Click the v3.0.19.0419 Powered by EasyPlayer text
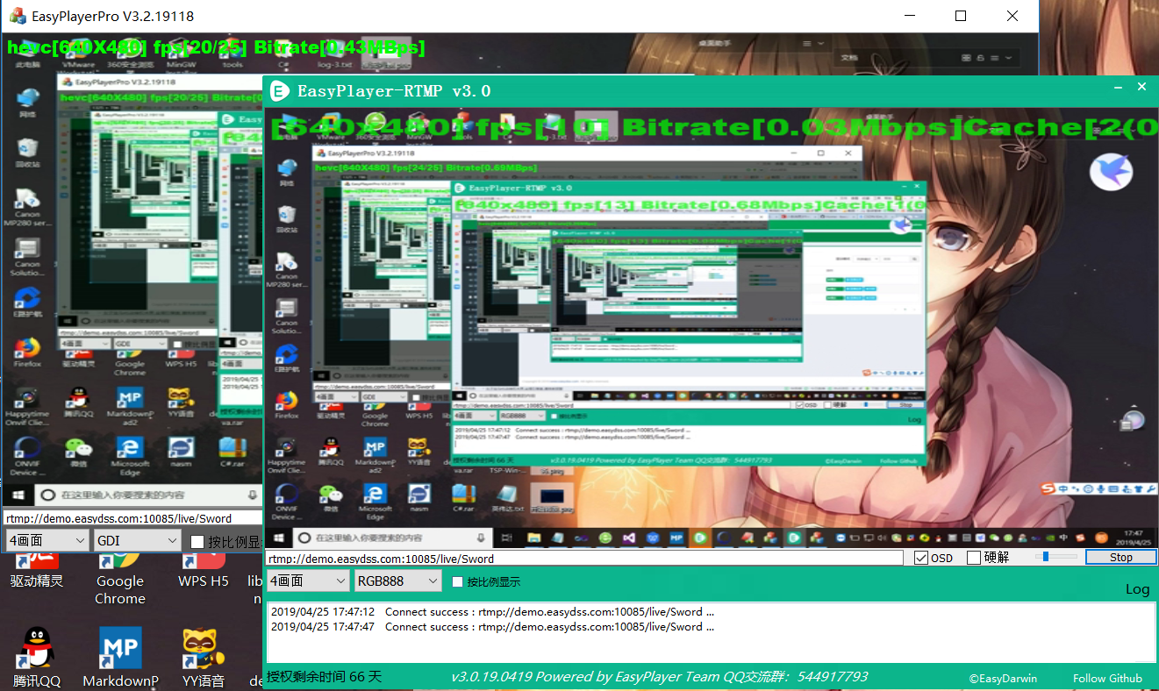Viewport: 1159px width, 691px height. click(660, 677)
